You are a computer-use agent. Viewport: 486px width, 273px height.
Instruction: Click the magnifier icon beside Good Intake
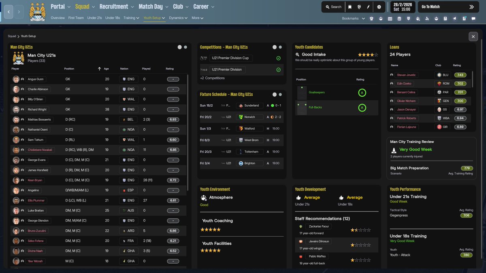tap(298, 54)
